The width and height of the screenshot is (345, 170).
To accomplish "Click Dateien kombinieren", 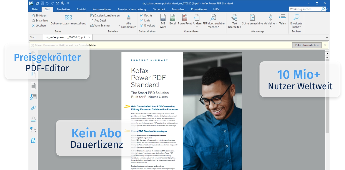I will coord(105,15).
